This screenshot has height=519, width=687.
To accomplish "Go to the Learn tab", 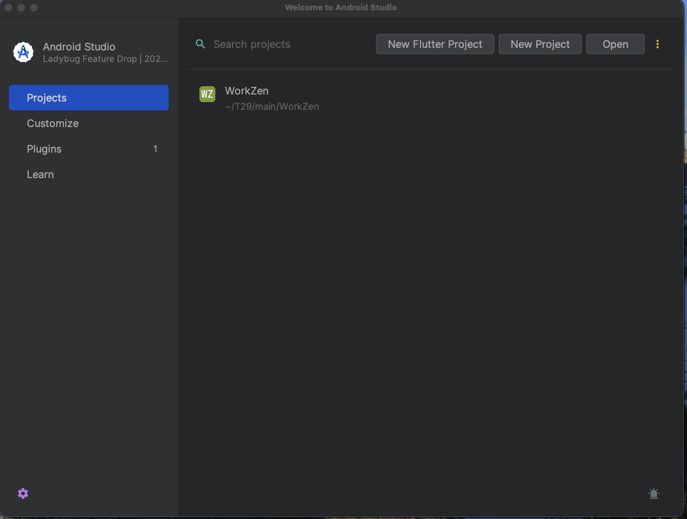I will coord(88,174).
